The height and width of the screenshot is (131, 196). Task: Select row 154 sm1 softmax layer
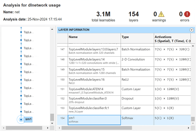point(94,120)
